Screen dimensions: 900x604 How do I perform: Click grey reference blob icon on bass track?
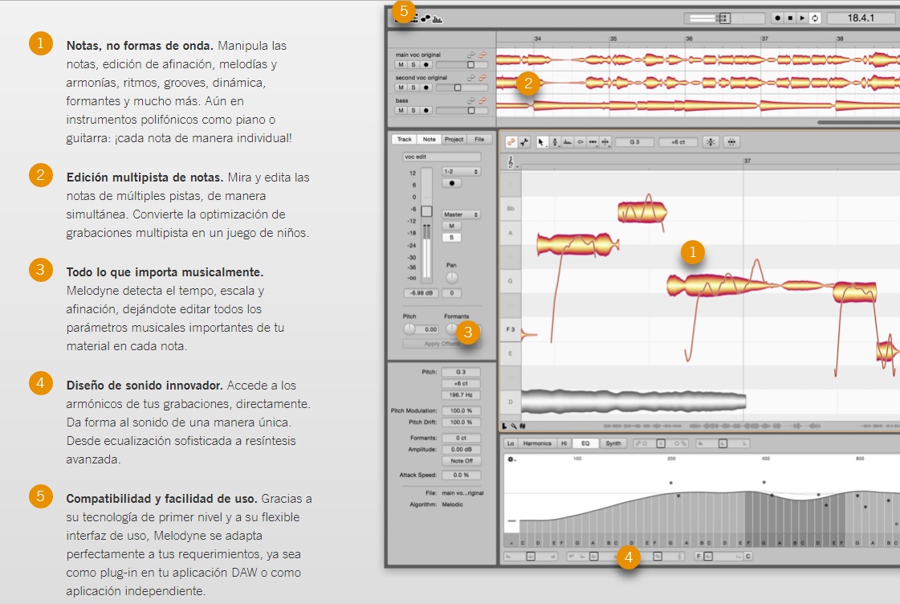[x=470, y=101]
